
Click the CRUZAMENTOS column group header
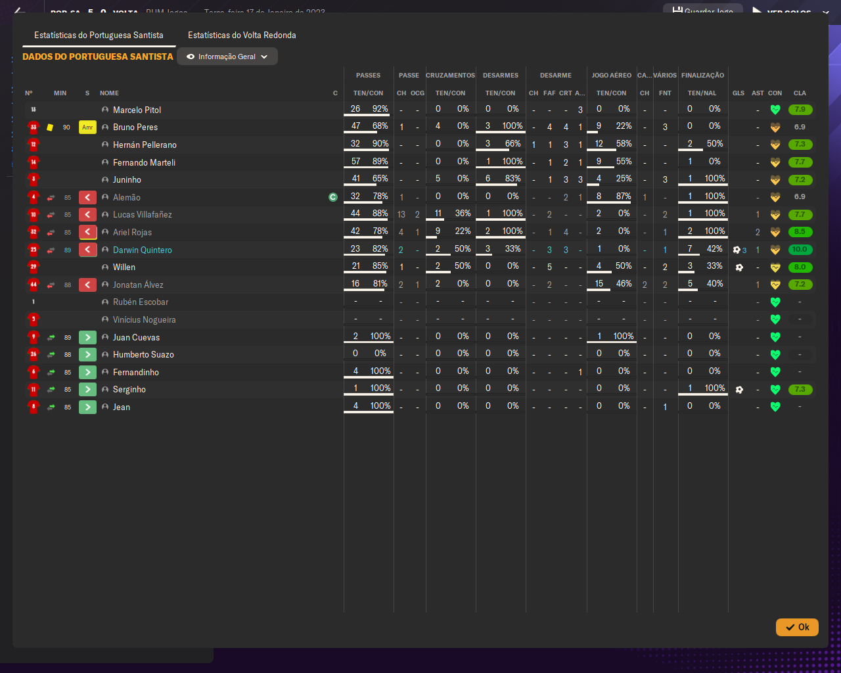(x=451, y=76)
